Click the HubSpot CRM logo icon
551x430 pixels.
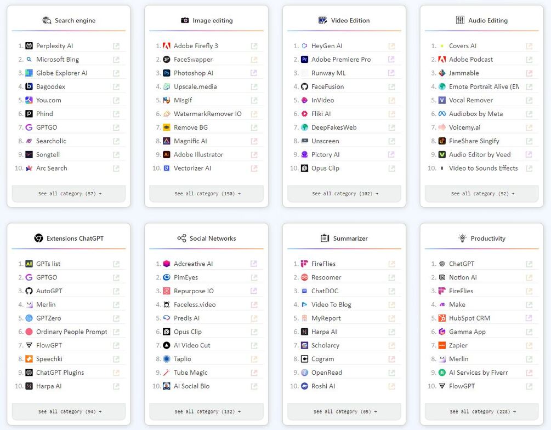coord(442,318)
